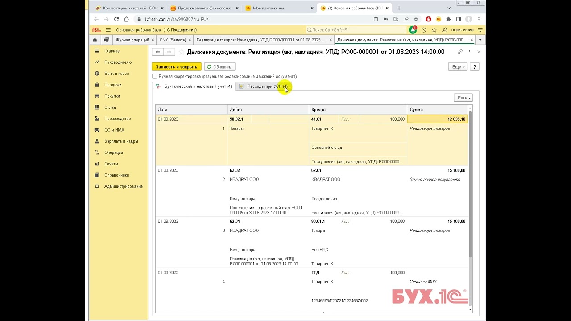Reload the browser page
The height and width of the screenshot is (321, 571).
click(x=116, y=19)
